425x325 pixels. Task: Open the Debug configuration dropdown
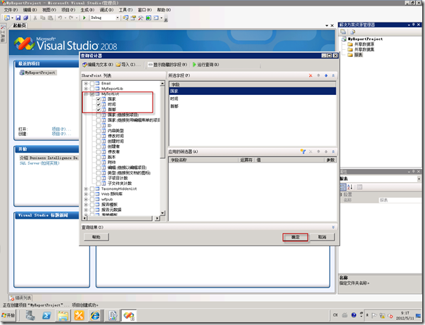[x=118, y=18]
